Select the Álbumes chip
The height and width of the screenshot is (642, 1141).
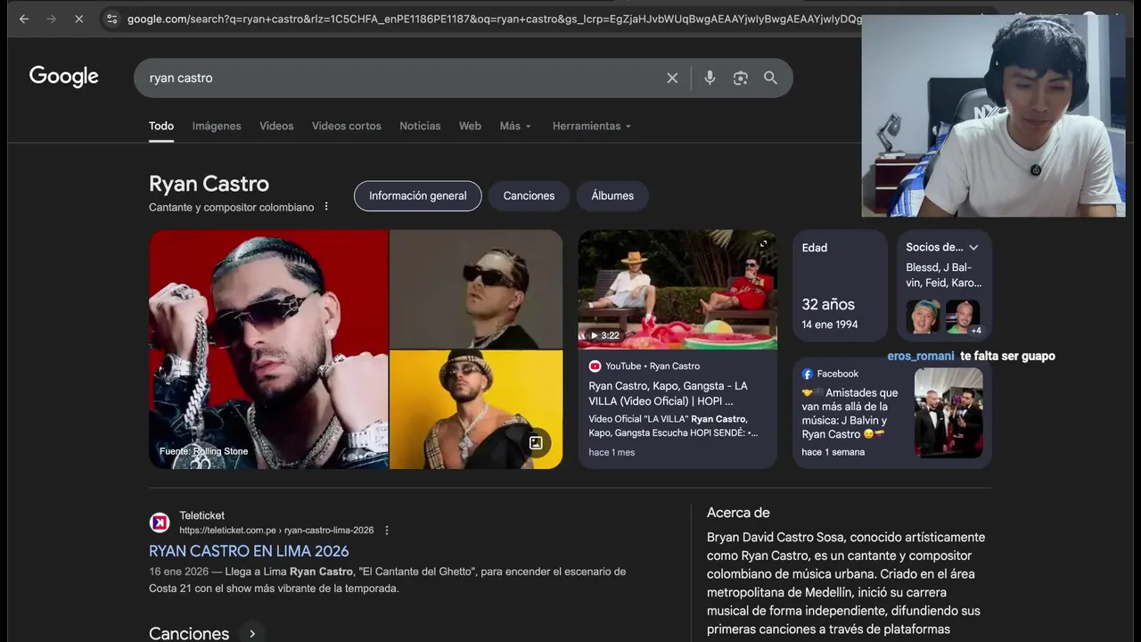612,196
